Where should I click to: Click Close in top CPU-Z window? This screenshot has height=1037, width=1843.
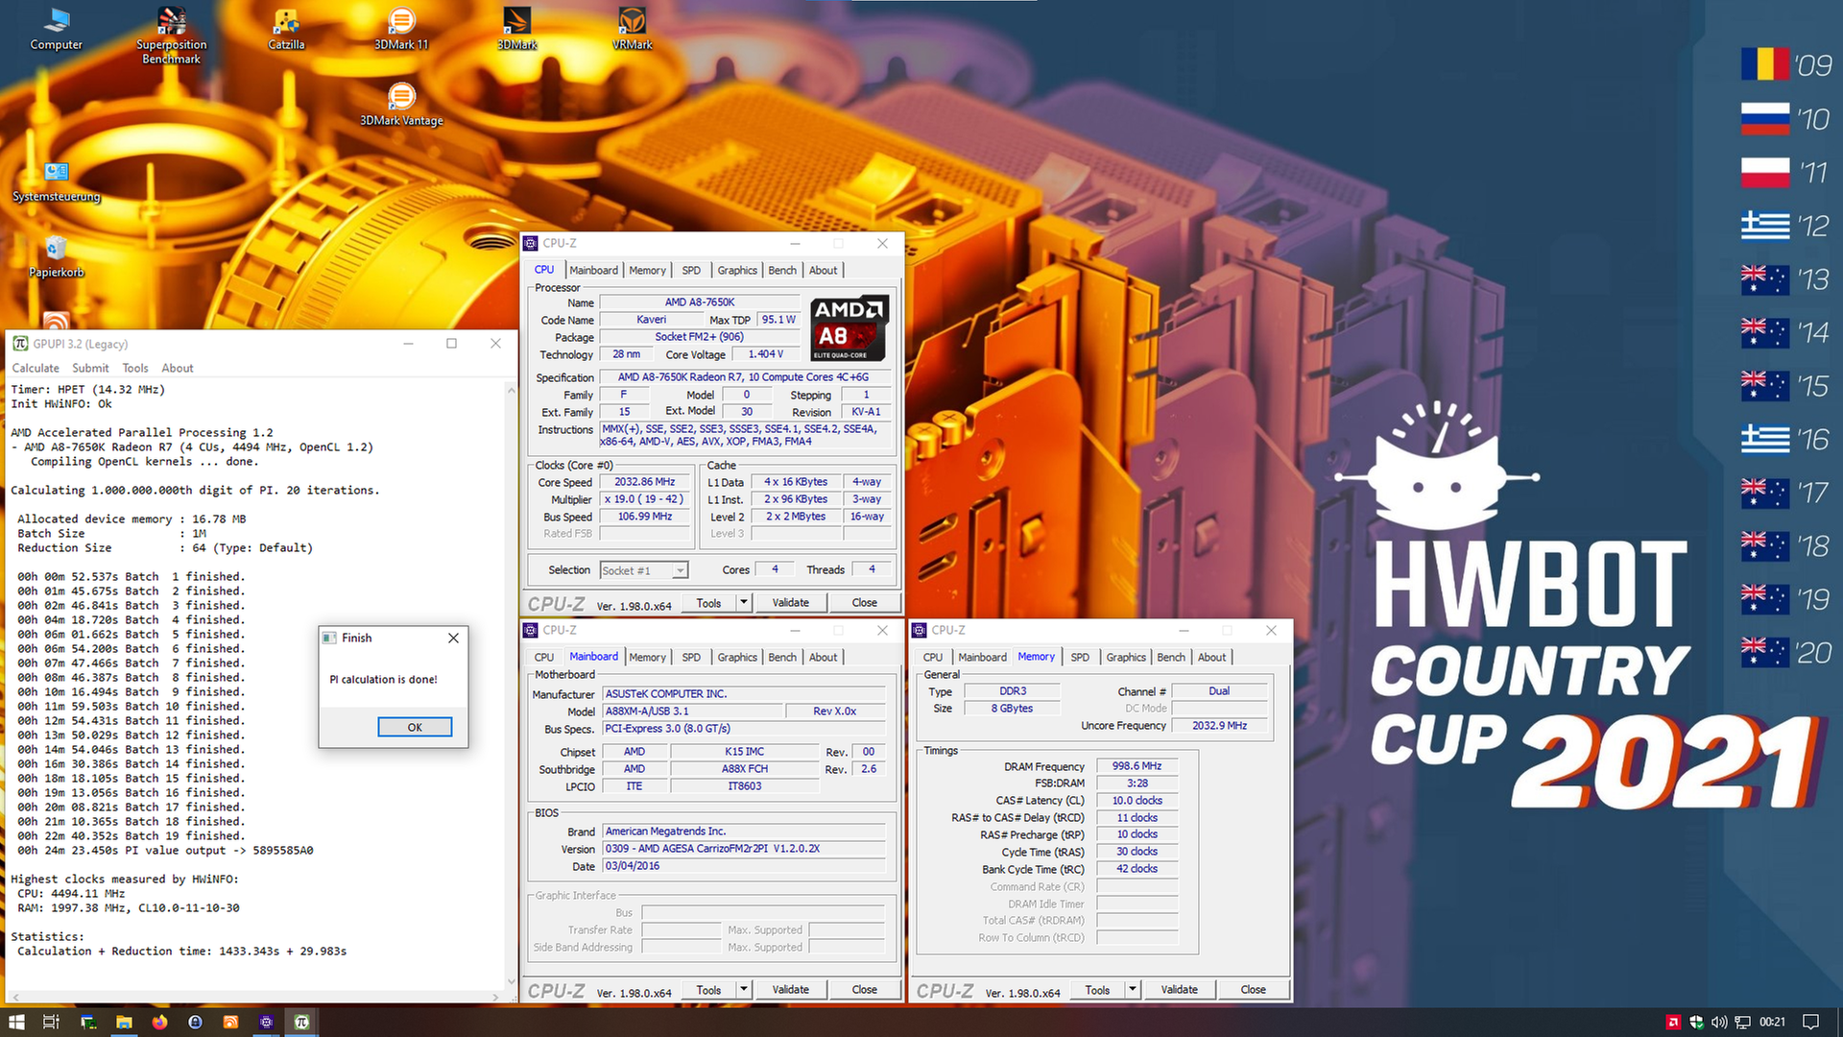coord(864,602)
